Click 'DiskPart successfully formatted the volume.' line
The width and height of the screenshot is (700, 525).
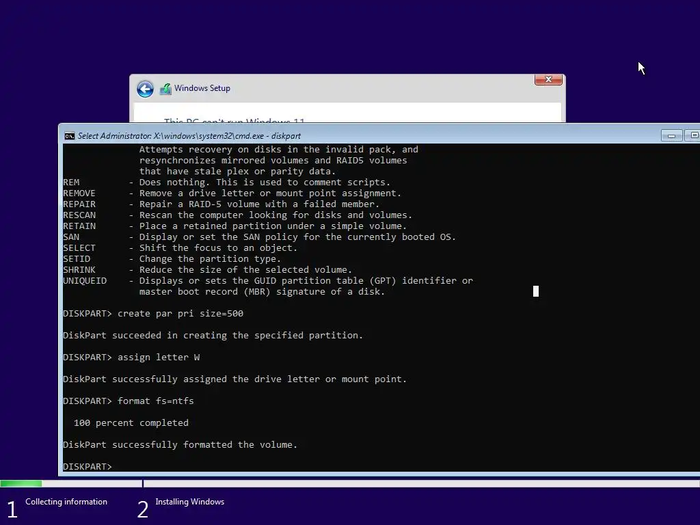[x=180, y=444]
